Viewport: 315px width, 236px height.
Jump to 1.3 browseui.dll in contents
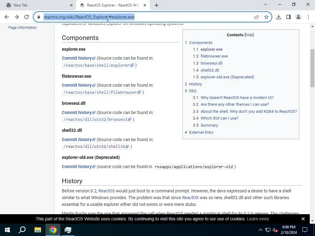coord(208,63)
